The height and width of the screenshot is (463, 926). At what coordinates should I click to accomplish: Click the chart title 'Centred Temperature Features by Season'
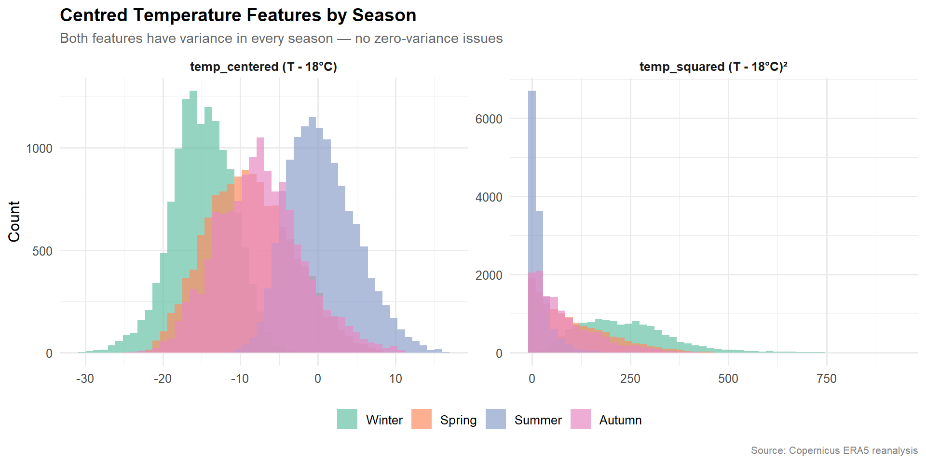click(238, 15)
